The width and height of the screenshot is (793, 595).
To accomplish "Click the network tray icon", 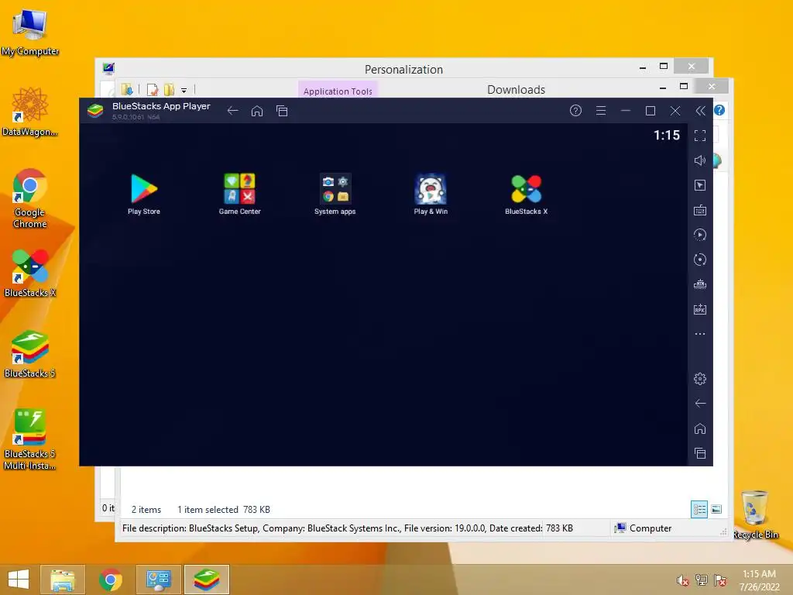I will tap(702, 580).
